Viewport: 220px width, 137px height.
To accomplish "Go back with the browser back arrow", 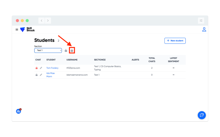I will 42,21.
